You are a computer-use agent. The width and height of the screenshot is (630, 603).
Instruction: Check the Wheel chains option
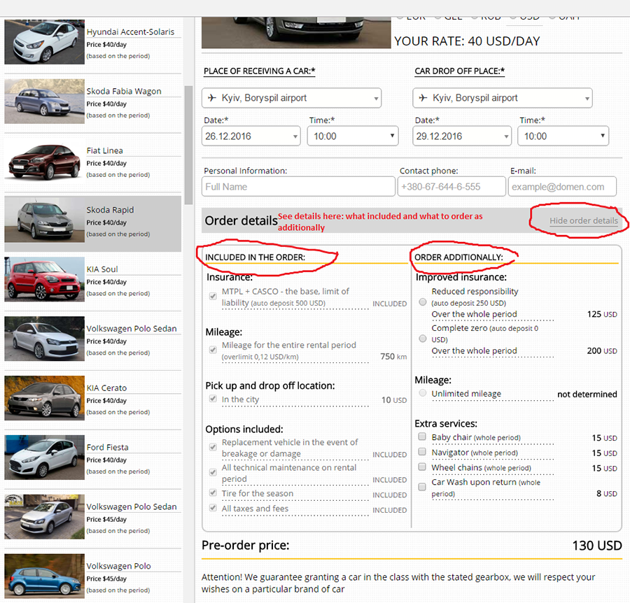tap(422, 467)
